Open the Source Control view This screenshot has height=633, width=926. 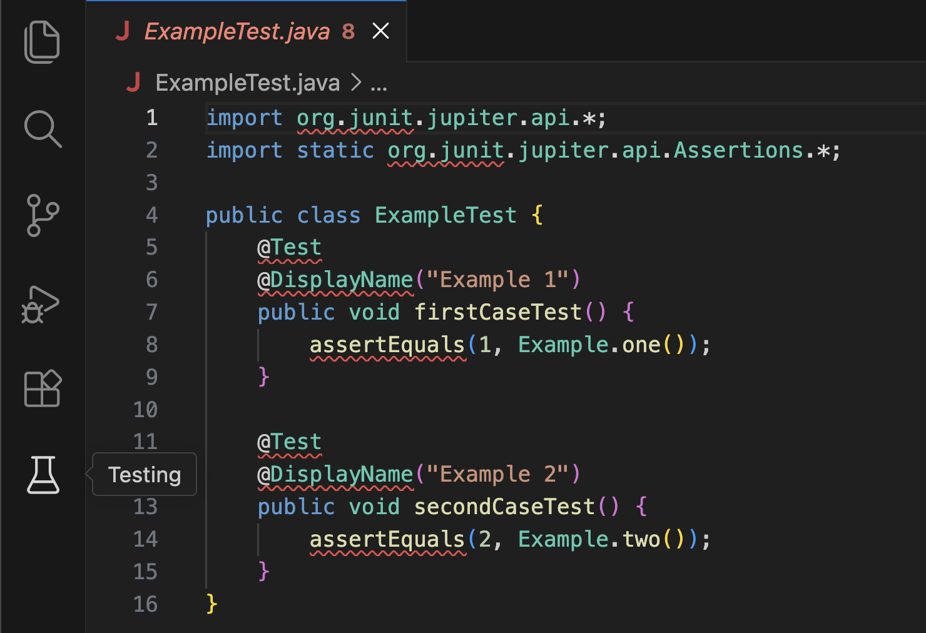[x=42, y=215]
